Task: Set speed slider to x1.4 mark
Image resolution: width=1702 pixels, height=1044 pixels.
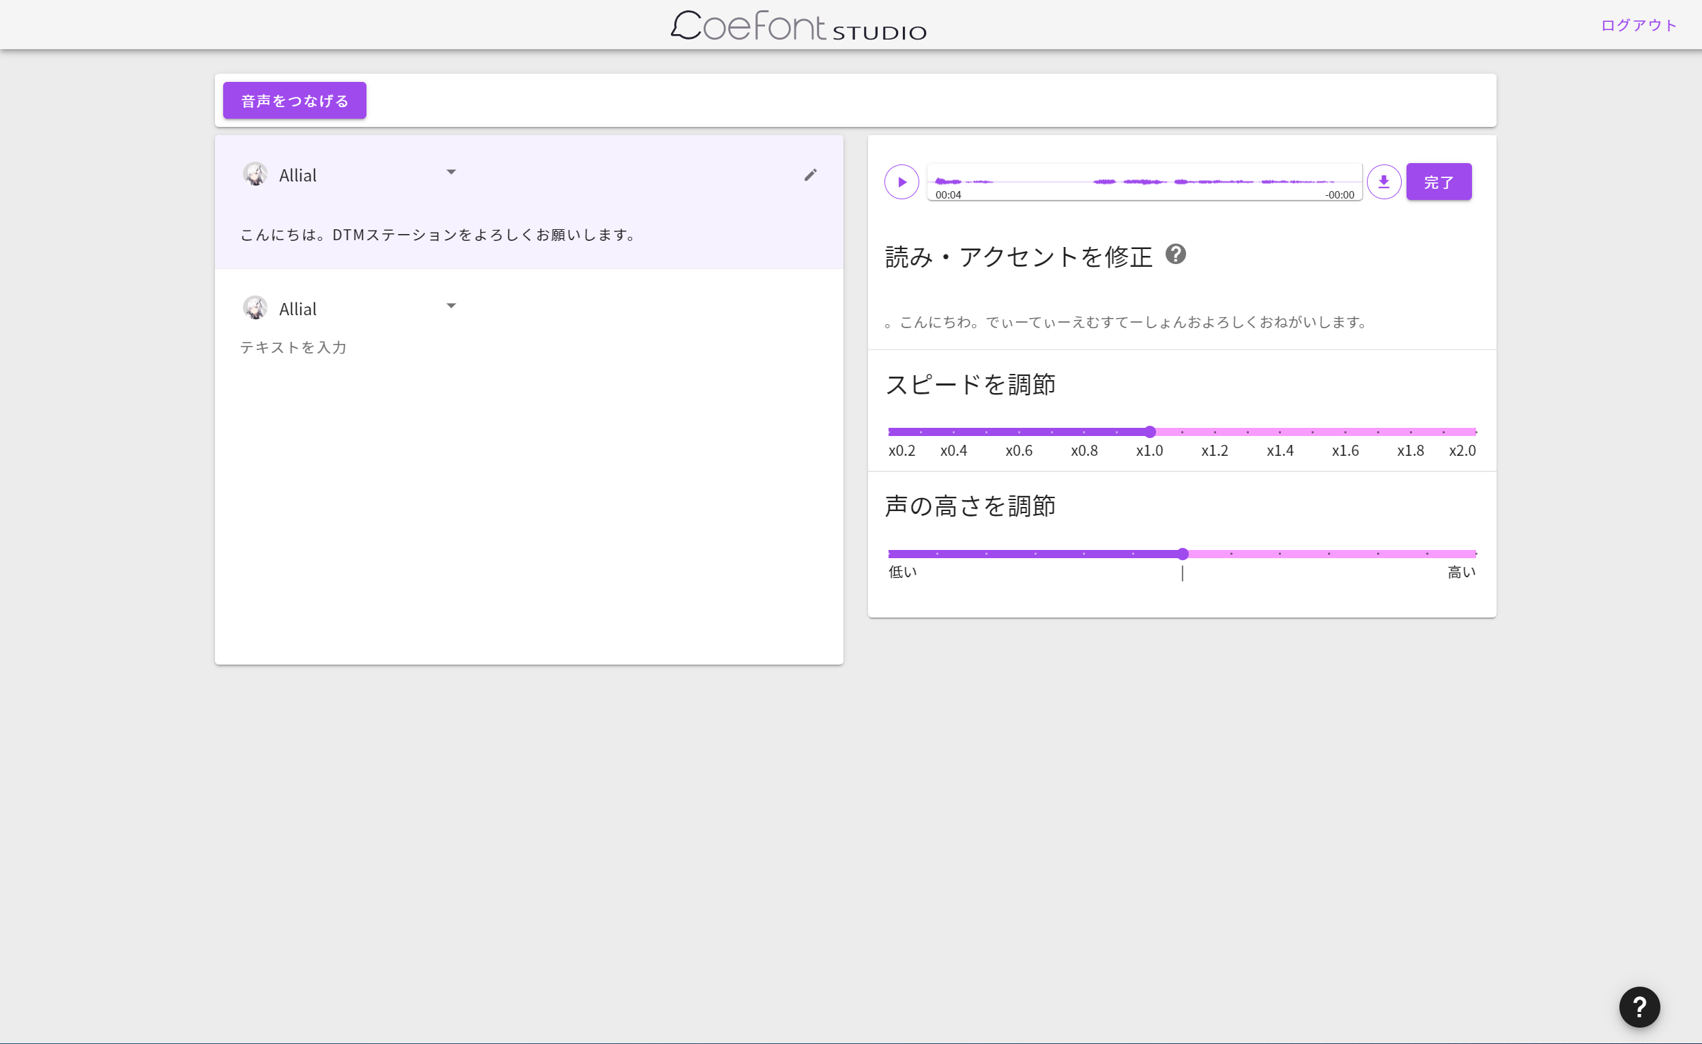Action: tap(1280, 432)
